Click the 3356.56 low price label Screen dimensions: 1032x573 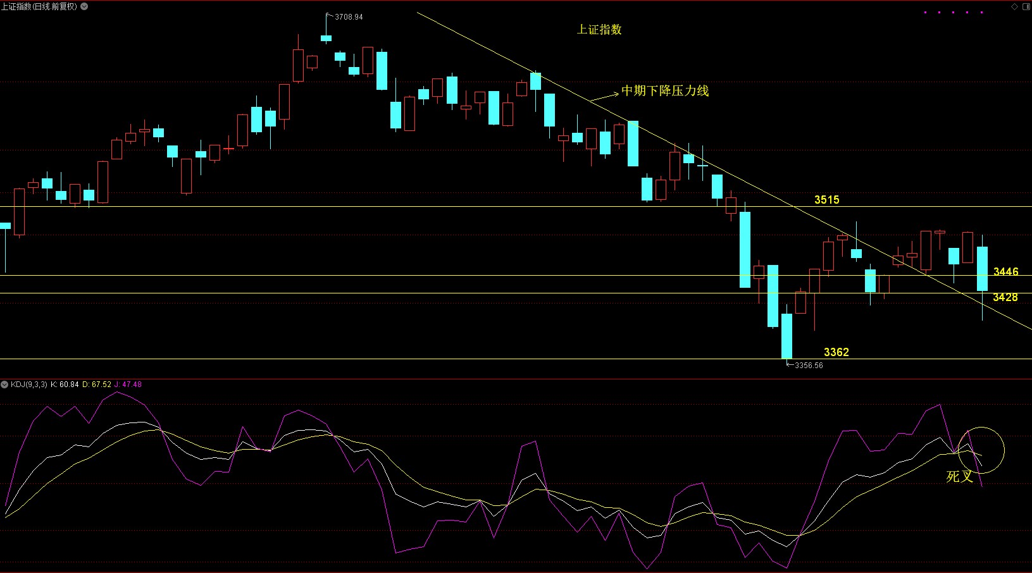pyautogui.click(x=809, y=366)
